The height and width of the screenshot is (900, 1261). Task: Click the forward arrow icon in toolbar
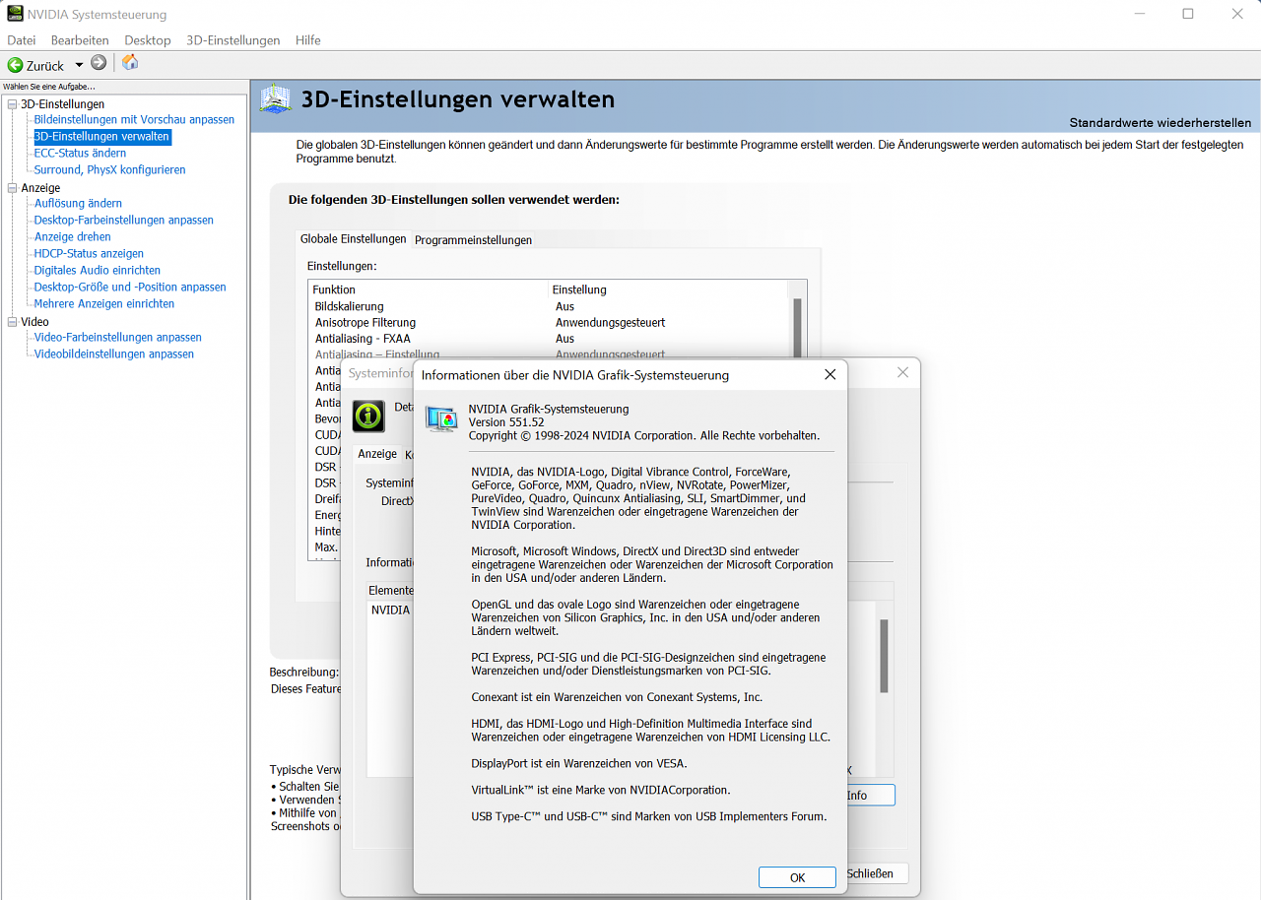(x=99, y=63)
